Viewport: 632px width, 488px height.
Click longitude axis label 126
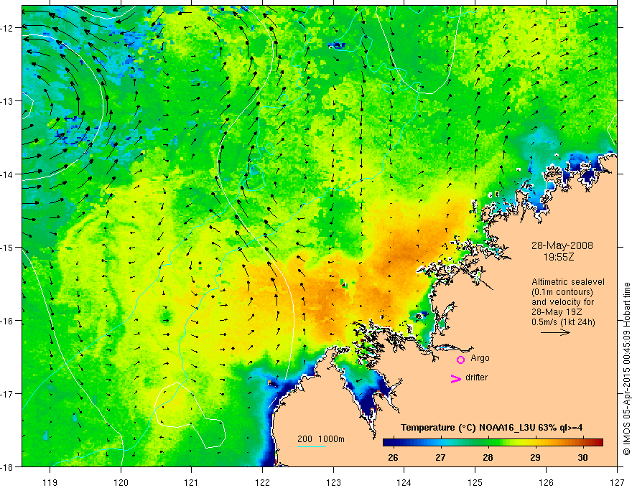pyautogui.click(x=546, y=482)
